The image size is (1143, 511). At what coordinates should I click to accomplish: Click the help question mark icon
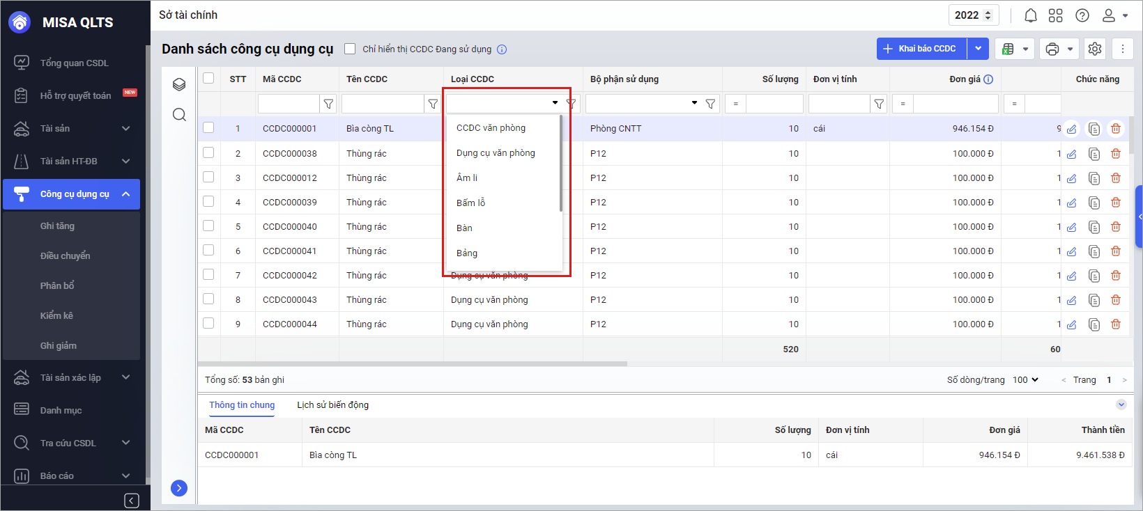click(x=1082, y=15)
